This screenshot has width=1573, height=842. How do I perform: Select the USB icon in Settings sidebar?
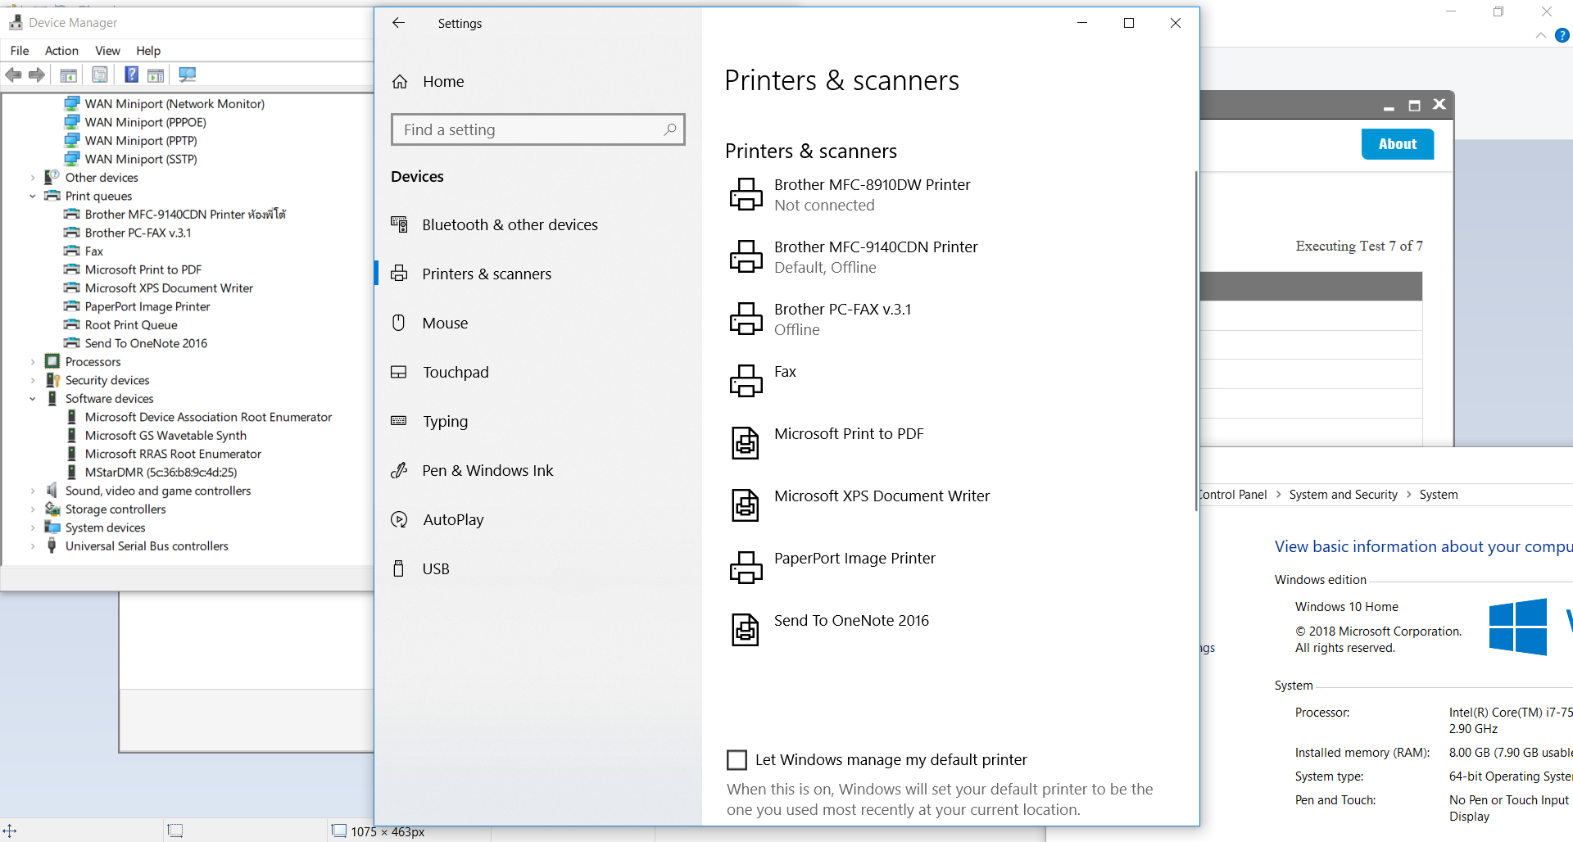coord(399,568)
